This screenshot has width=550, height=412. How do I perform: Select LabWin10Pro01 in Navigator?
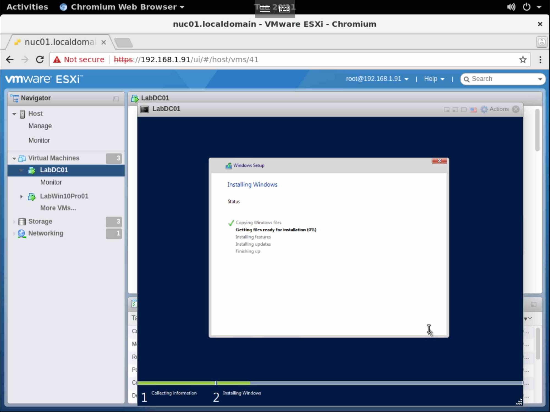[64, 196]
